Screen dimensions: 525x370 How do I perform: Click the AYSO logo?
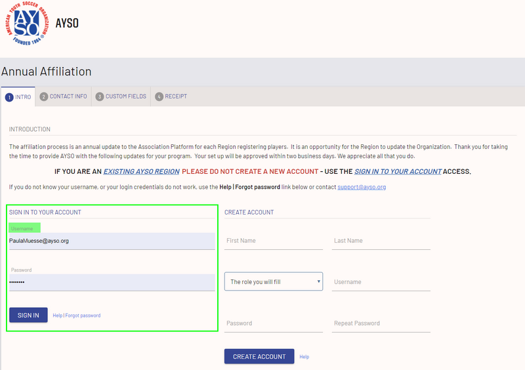point(31,26)
